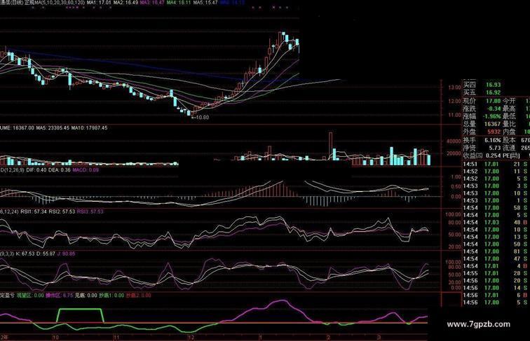Click the KDJ K: 67.53 value
This screenshot has height=341, width=530.
point(25,253)
